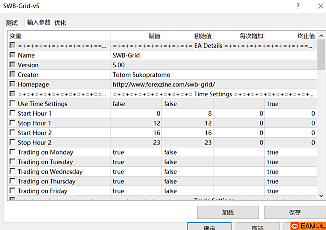Check the Stop Hour 1 box
Viewport: 326px width, 230px height.
pos(13,123)
